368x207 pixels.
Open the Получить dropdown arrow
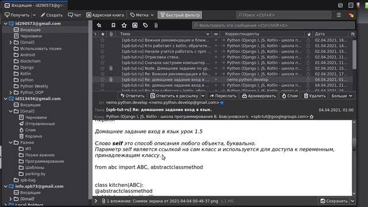(x=34, y=15)
